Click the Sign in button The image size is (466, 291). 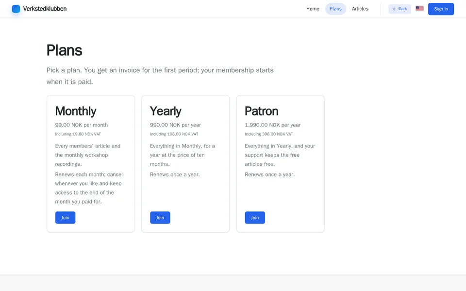[x=441, y=9]
